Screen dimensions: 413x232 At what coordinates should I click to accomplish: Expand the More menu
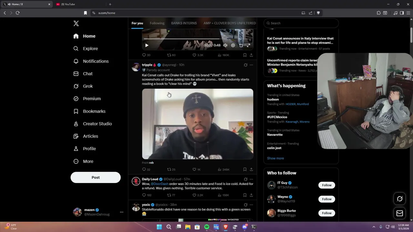point(84,161)
